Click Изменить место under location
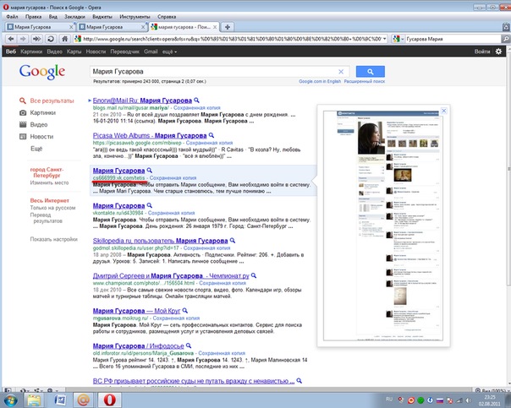 49,182
